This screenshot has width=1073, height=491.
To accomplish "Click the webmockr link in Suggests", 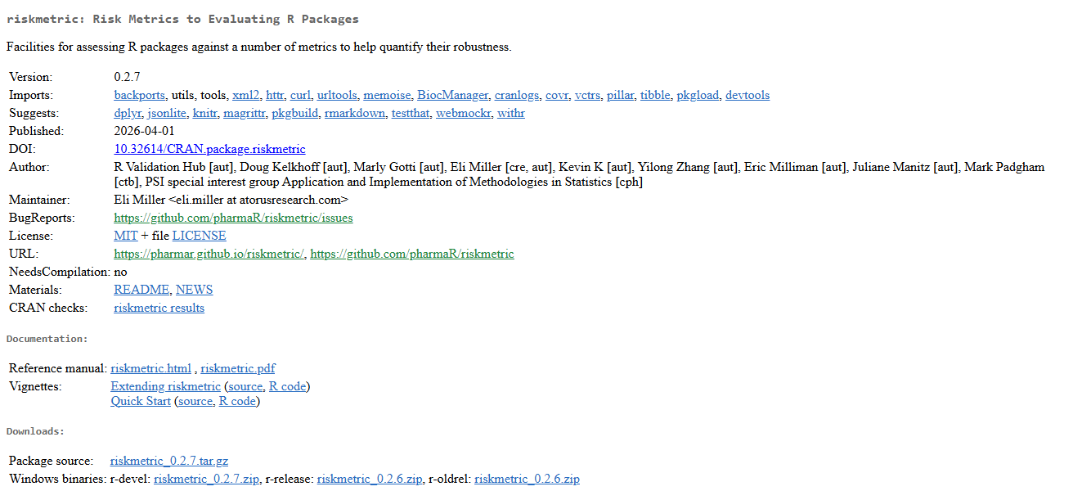I will (463, 113).
